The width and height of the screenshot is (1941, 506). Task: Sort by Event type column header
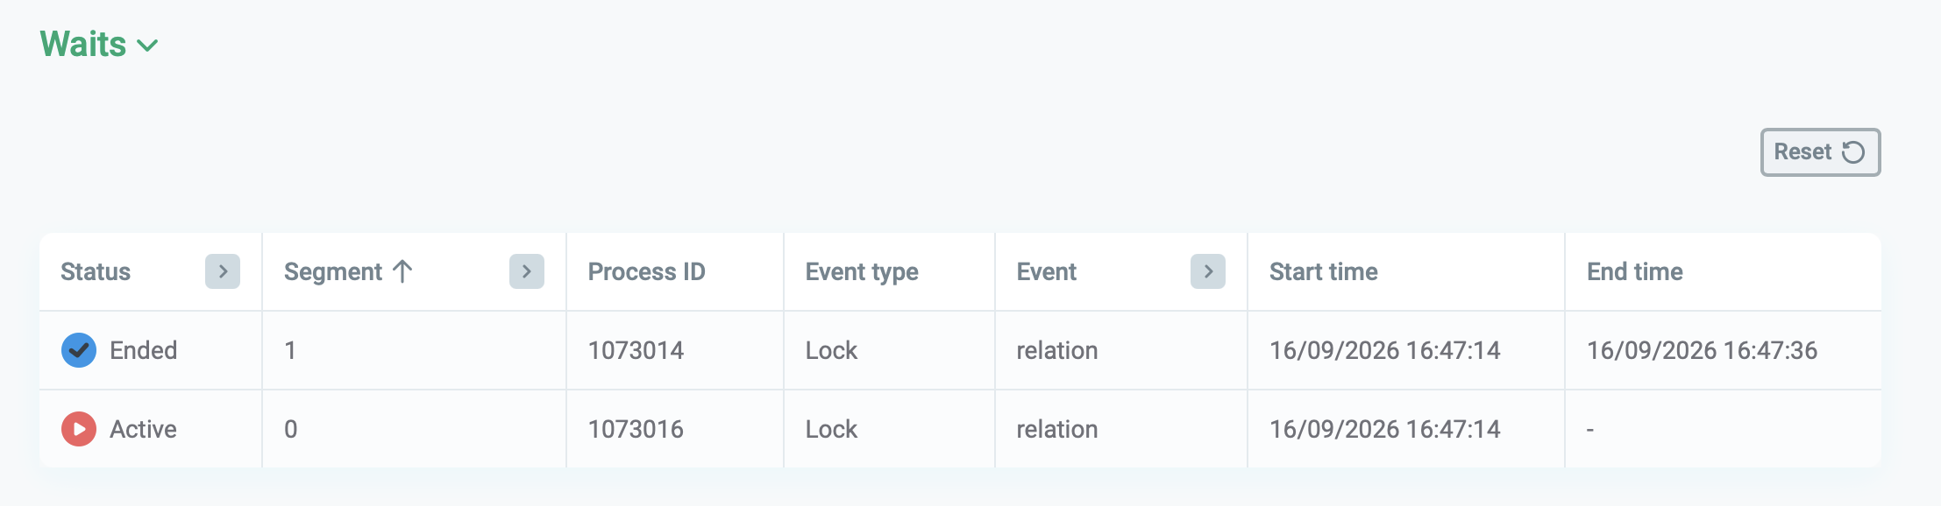tap(862, 272)
